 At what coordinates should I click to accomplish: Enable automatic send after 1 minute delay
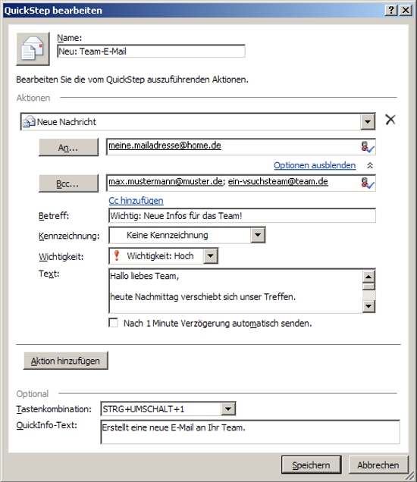click(113, 323)
